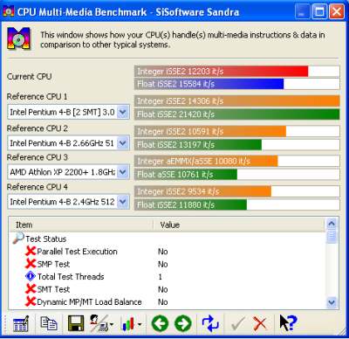Image resolution: width=349 pixels, height=339 pixels.
Task: Open Reference CPU 4 Pentium 2.4GHz dropdown
Action: point(123,202)
